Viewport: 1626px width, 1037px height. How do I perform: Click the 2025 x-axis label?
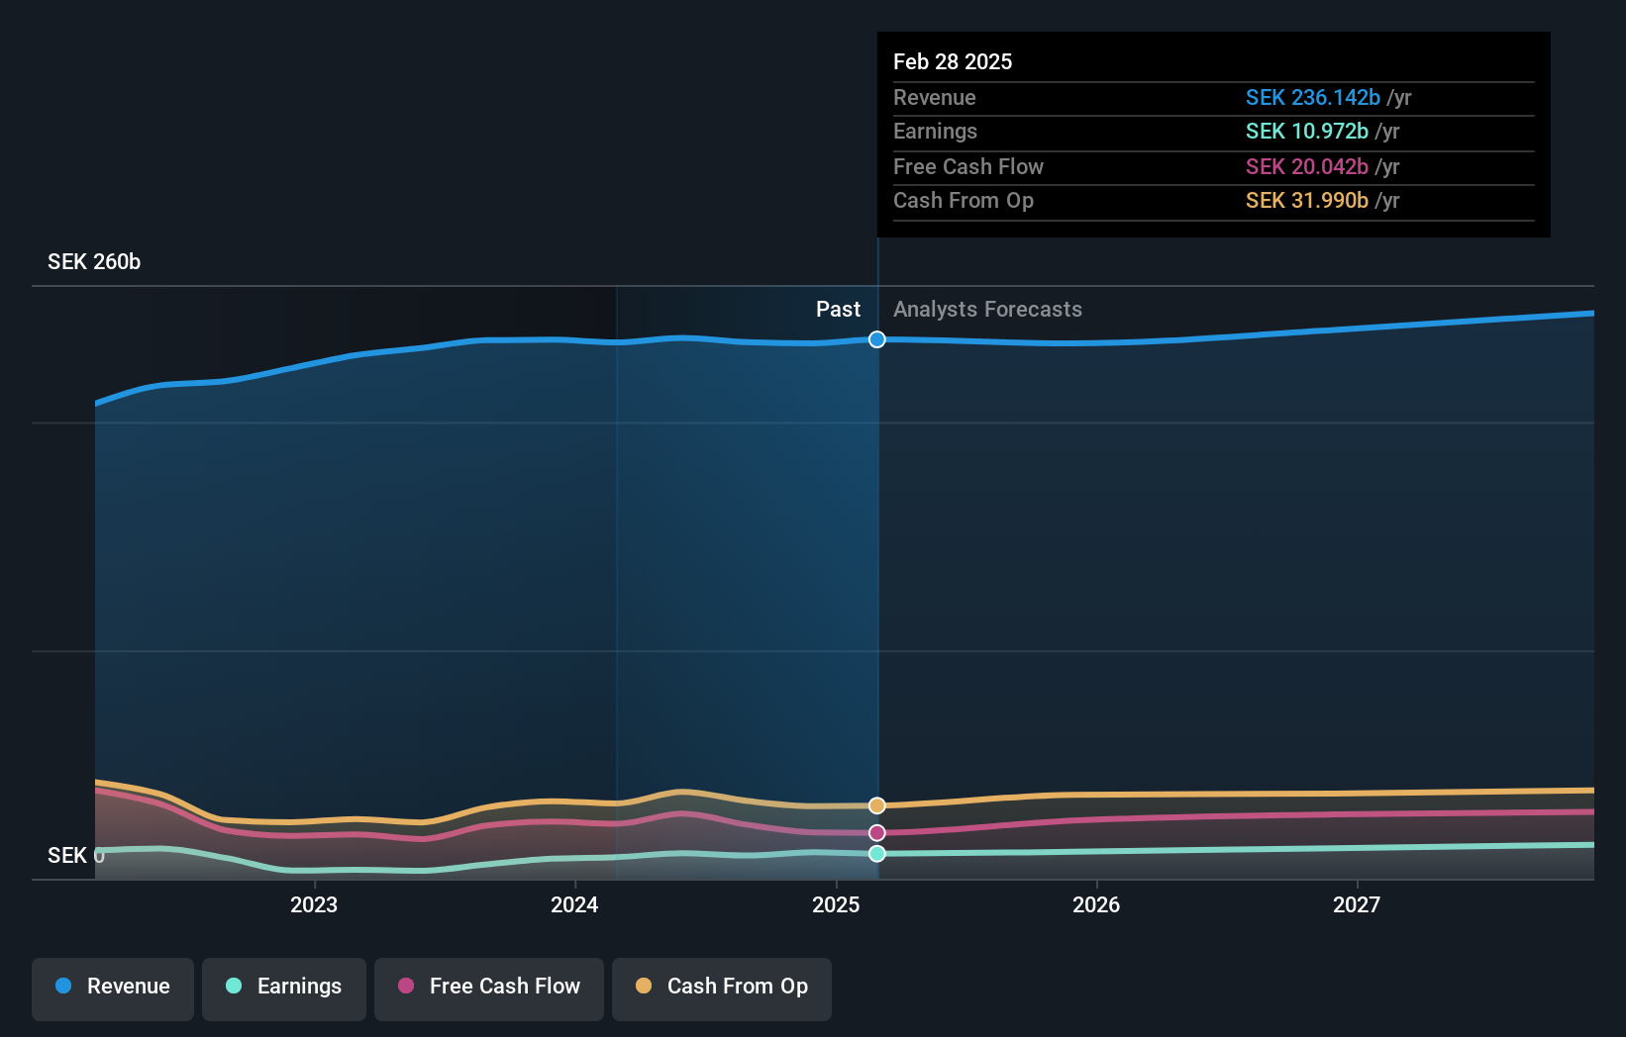pos(836,904)
